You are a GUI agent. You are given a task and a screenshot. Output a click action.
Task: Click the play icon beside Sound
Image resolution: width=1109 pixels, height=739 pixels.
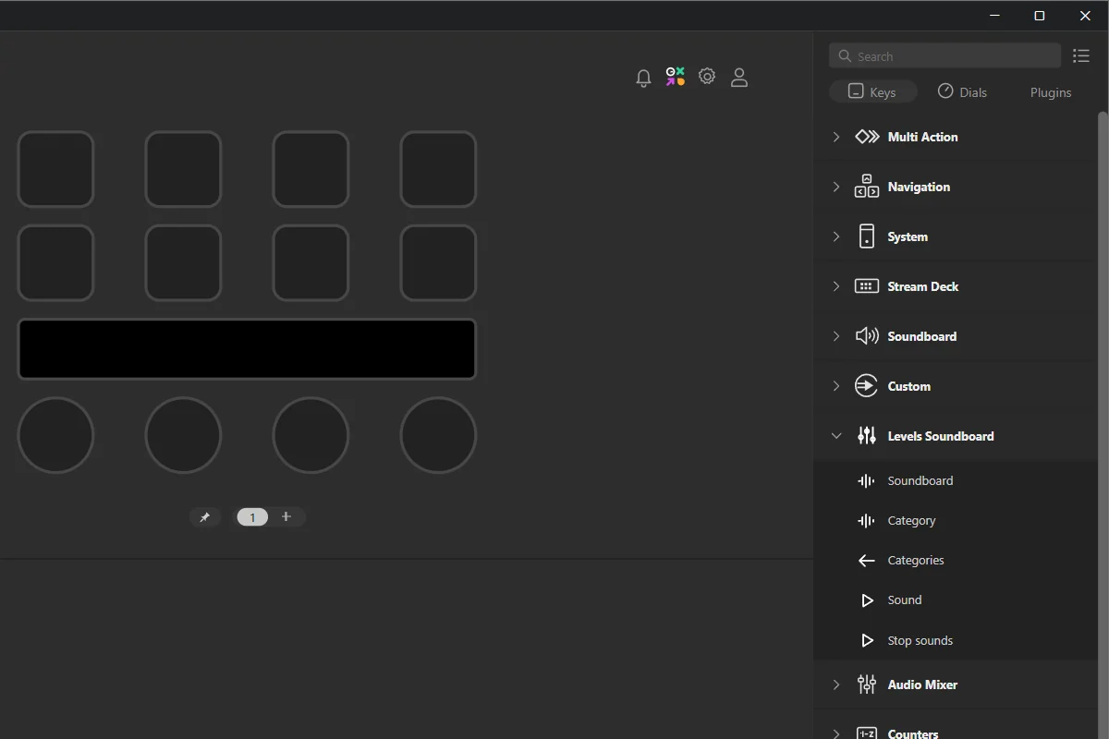[x=867, y=600]
